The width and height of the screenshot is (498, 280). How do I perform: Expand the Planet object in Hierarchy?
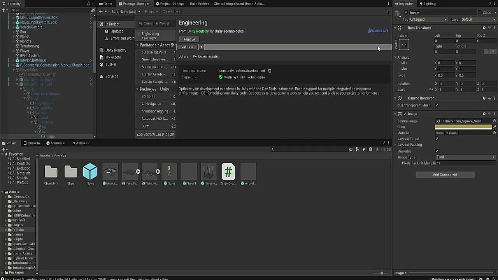pos(14,37)
